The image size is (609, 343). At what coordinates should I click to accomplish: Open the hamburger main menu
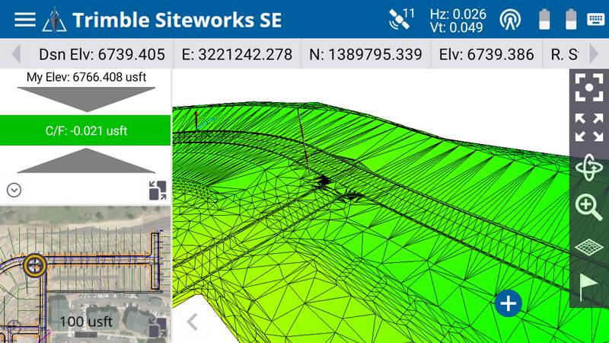coord(25,20)
